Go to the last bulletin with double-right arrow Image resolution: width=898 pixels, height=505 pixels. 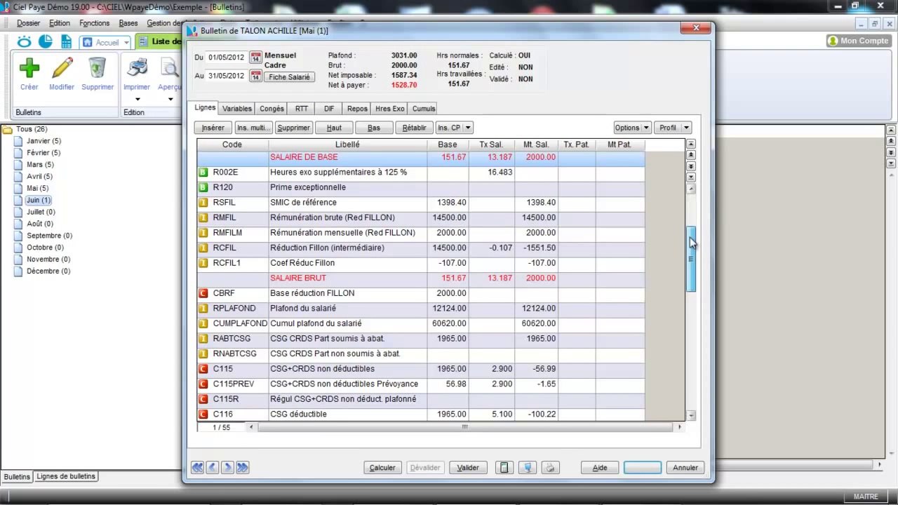(243, 468)
